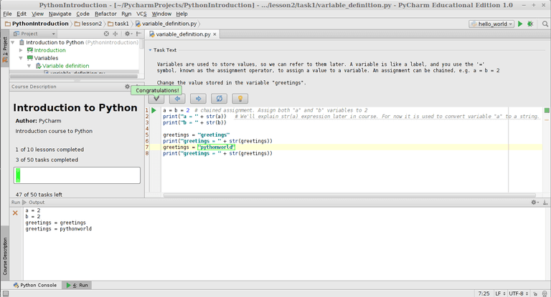The height and width of the screenshot is (297, 551).
Task: Click the "pythonworld" string on line 7
Action: click(216, 147)
